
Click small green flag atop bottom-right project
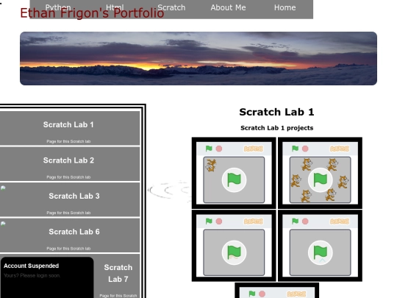(x=295, y=221)
